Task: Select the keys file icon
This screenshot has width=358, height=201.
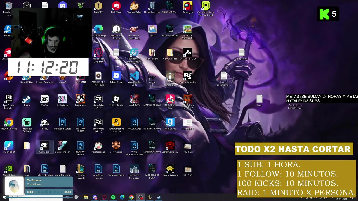Action: (259, 100)
